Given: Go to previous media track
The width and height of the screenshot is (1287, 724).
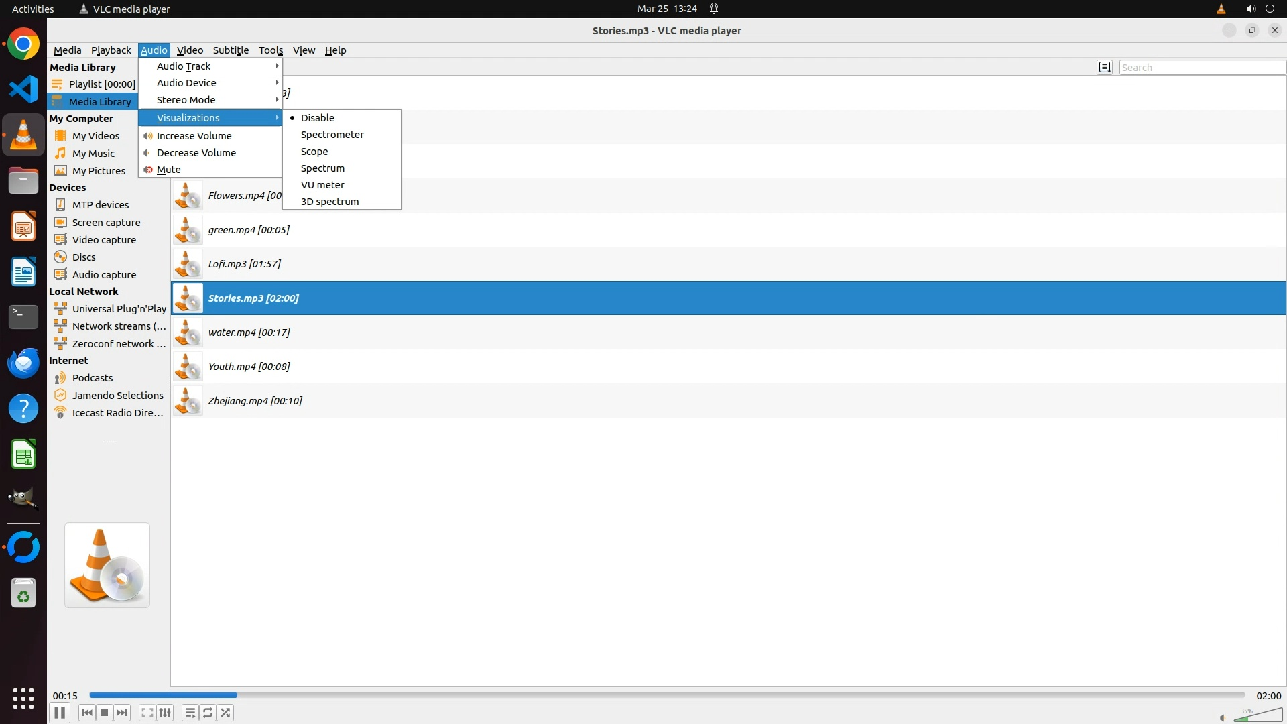Looking at the screenshot, I should coord(86,713).
